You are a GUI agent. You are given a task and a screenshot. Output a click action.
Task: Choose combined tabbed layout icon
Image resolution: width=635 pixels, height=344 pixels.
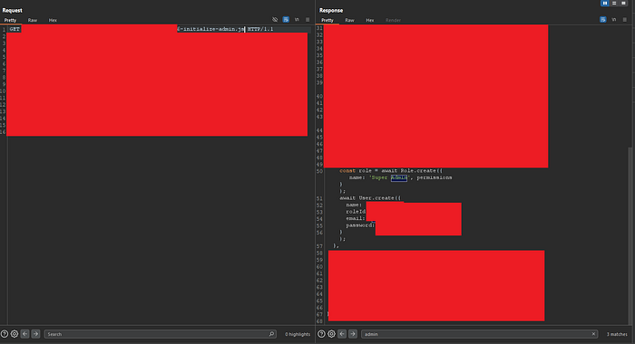tap(624, 3)
